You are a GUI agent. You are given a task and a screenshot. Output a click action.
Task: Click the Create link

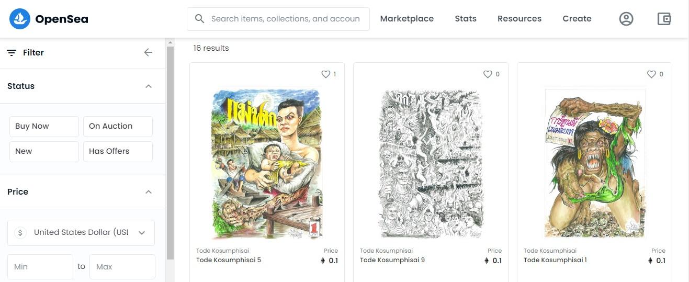[x=577, y=19]
